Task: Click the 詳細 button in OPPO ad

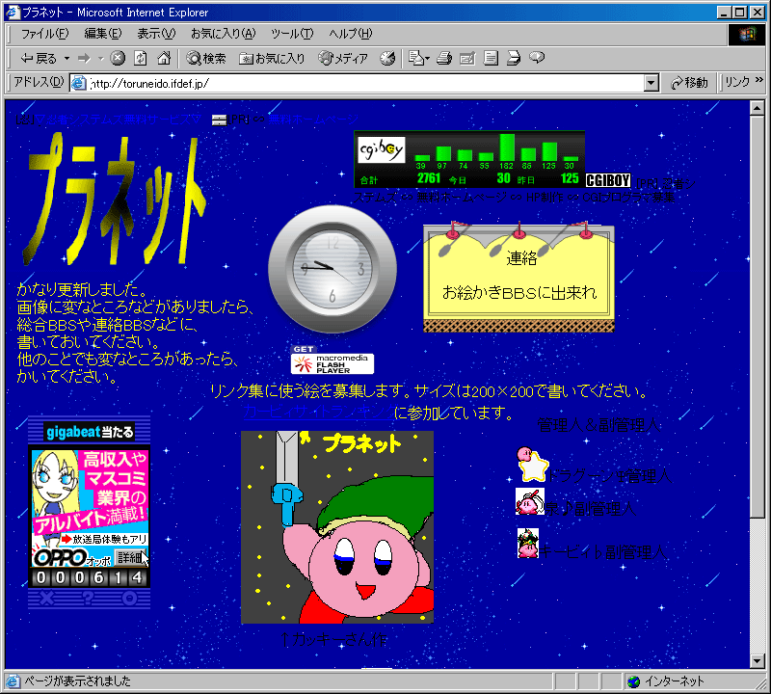Action: click(x=130, y=558)
